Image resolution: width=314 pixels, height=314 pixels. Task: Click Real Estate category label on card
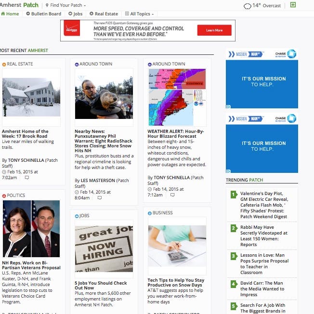pos(20,64)
